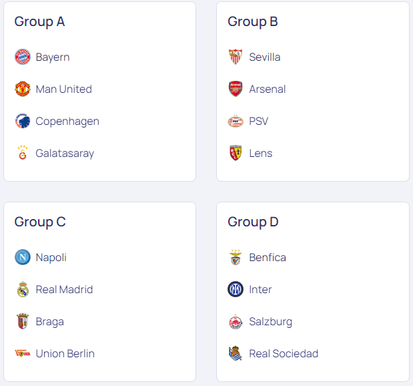This screenshot has height=386, width=413.
Task: Click the Arsenal cannon crest
Action: click(236, 89)
